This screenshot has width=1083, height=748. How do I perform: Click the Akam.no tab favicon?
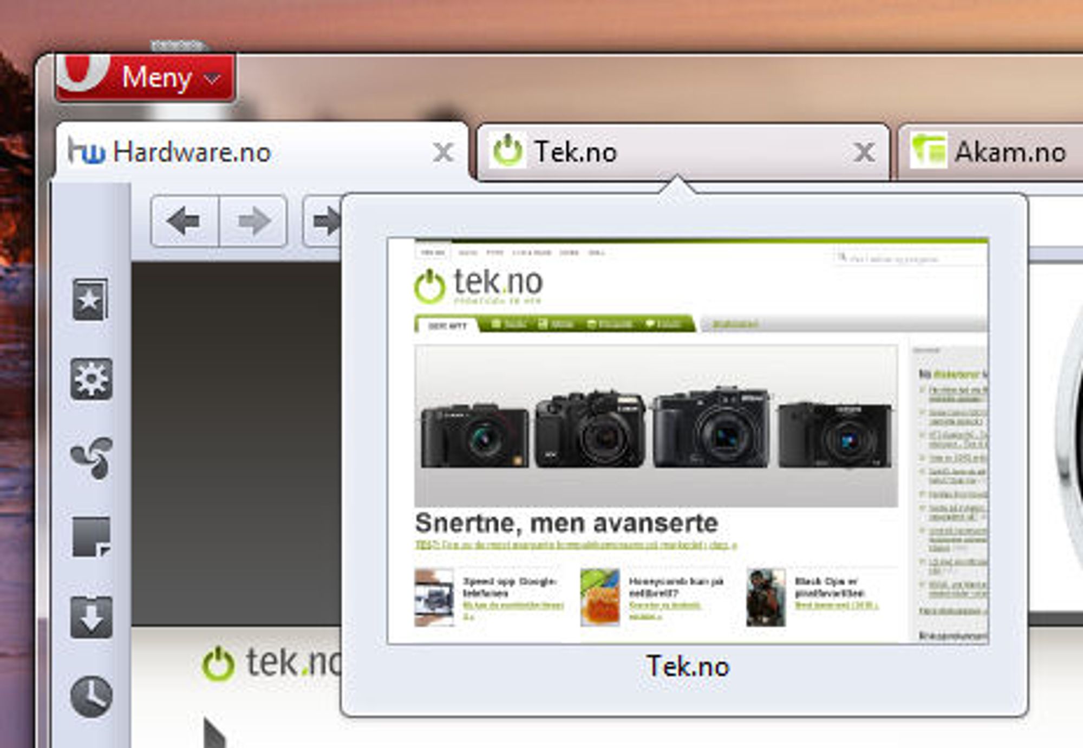click(928, 150)
